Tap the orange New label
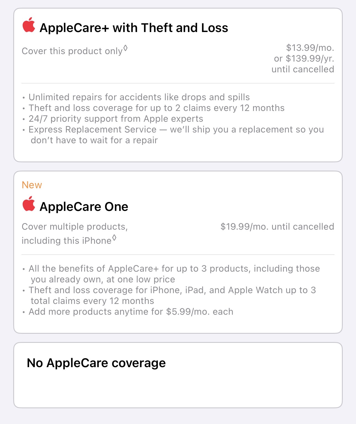This screenshot has width=356, height=424. coord(32,185)
